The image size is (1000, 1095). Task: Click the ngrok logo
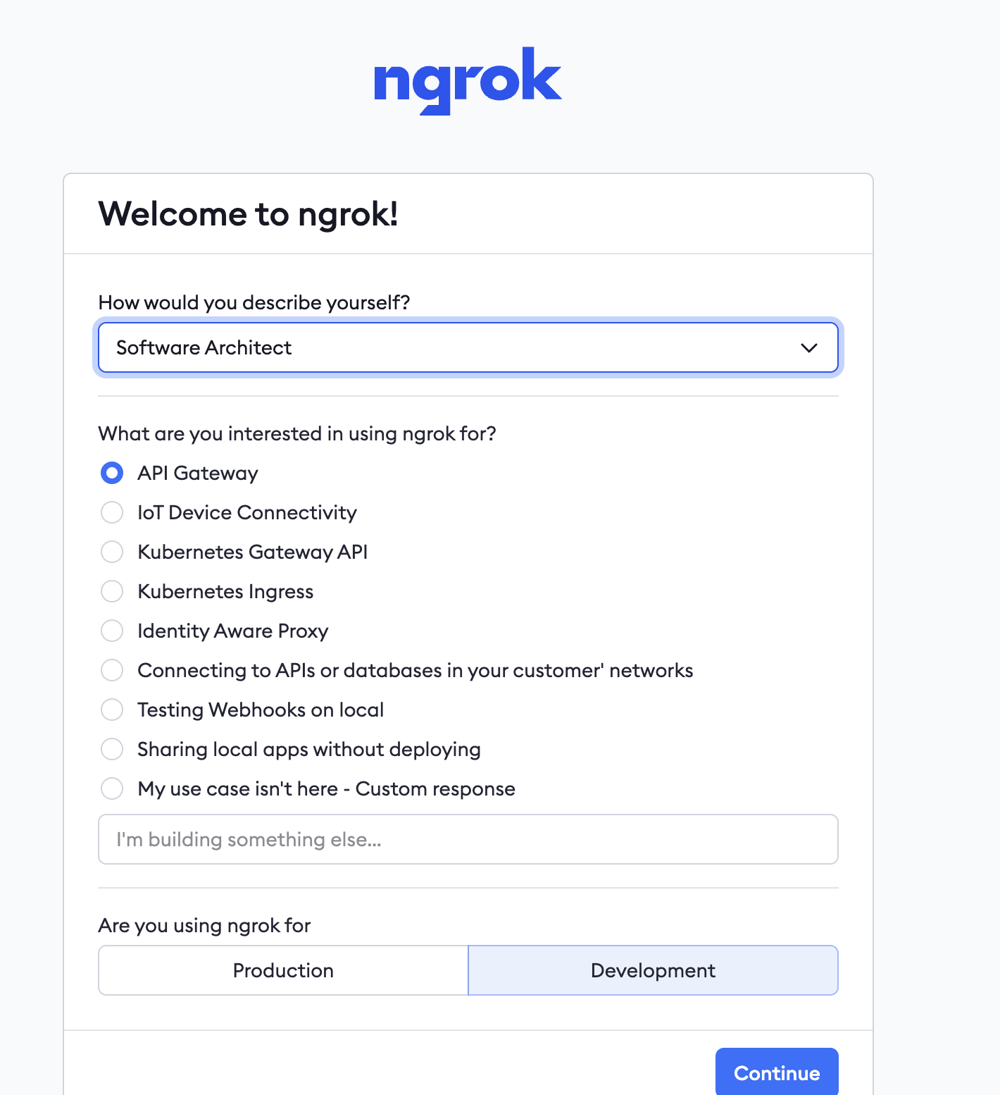468,80
